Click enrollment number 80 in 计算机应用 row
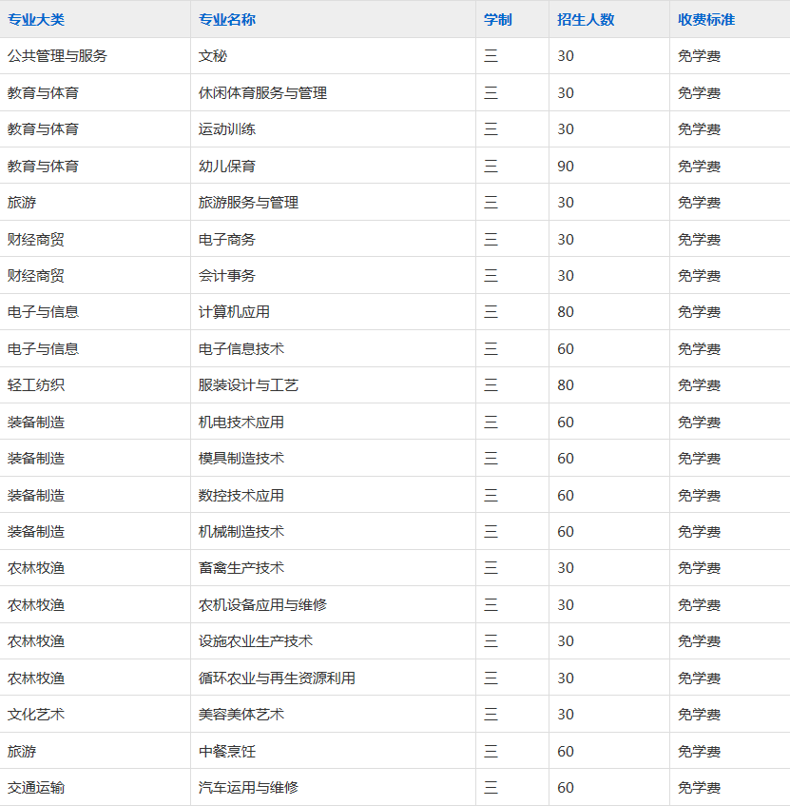The width and height of the screenshot is (790, 806). click(x=566, y=312)
